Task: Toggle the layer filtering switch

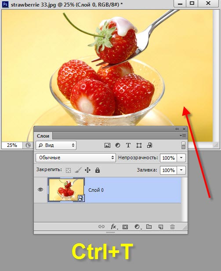Action: pos(183,145)
